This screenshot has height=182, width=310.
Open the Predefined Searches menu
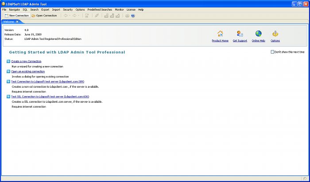100,9
